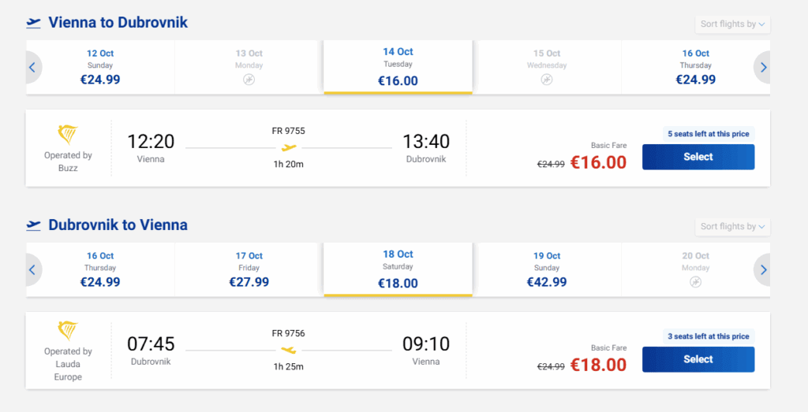Click the yellow plane icon on FR 9755

tap(289, 147)
